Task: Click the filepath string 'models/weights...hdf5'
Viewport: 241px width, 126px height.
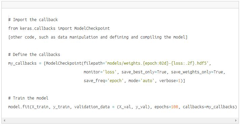Action: tap(157, 63)
